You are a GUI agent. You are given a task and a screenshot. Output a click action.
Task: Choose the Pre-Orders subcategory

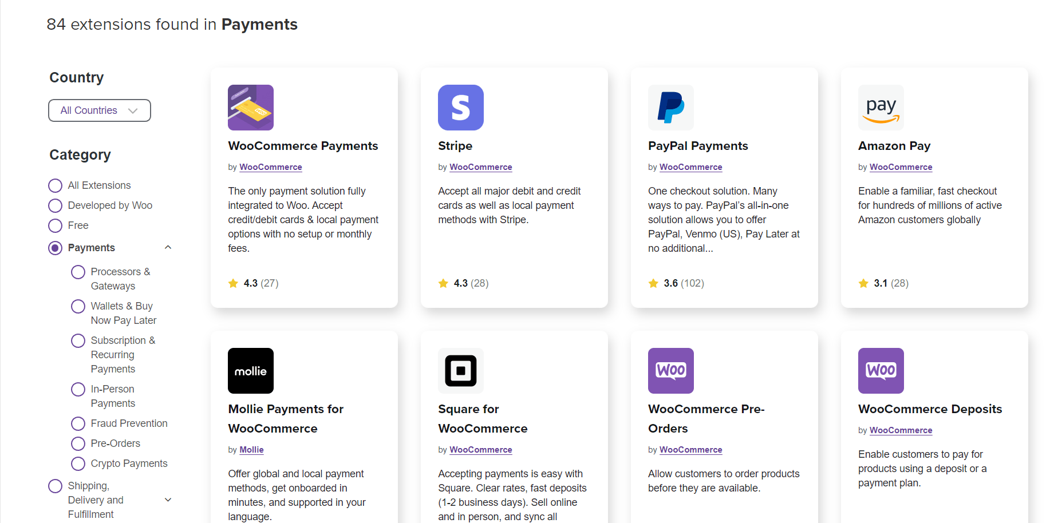click(78, 443)
